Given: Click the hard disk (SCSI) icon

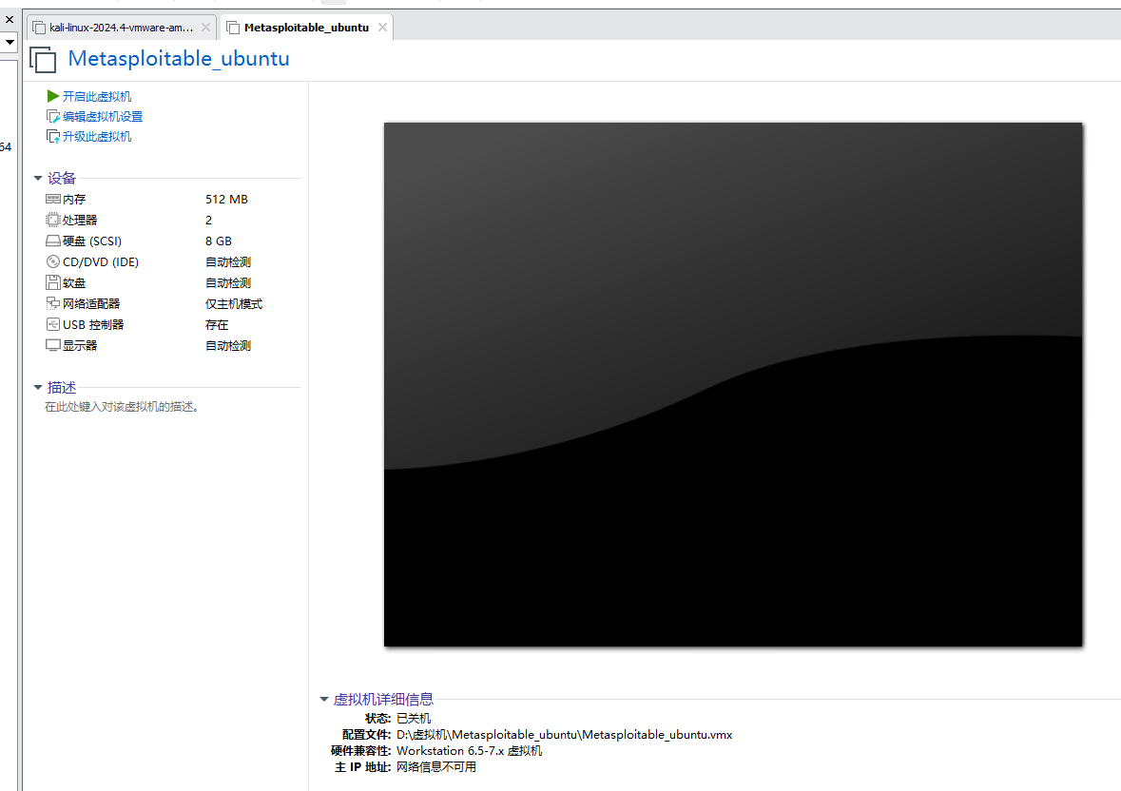Looking at the screenshot, I should point(53,241).
